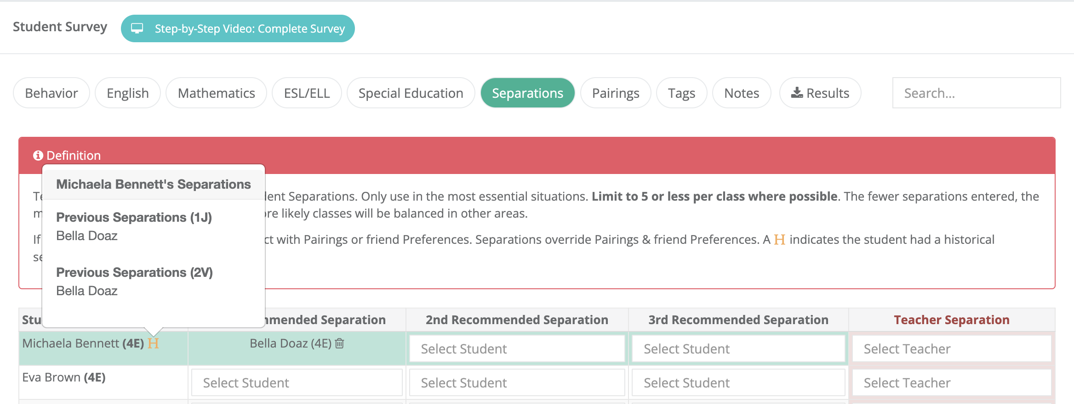The width and height of the screenshot is (1074, 404).
Task: Open the Notes tab
Action: [742, 93]
